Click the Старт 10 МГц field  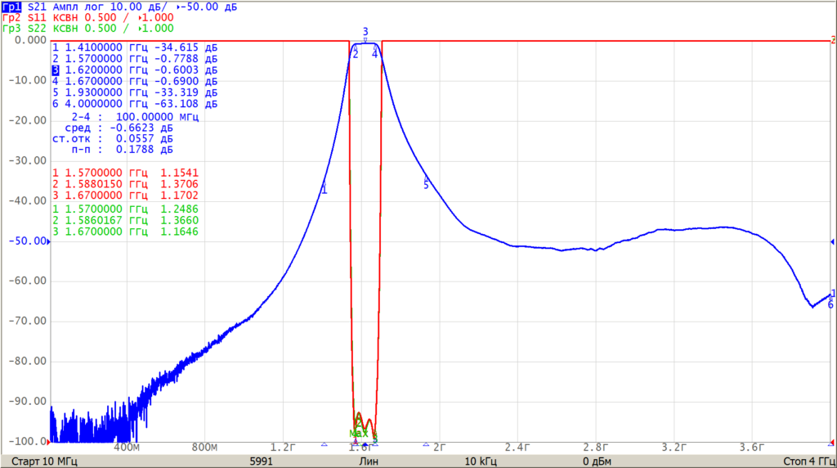coord(44,461)
